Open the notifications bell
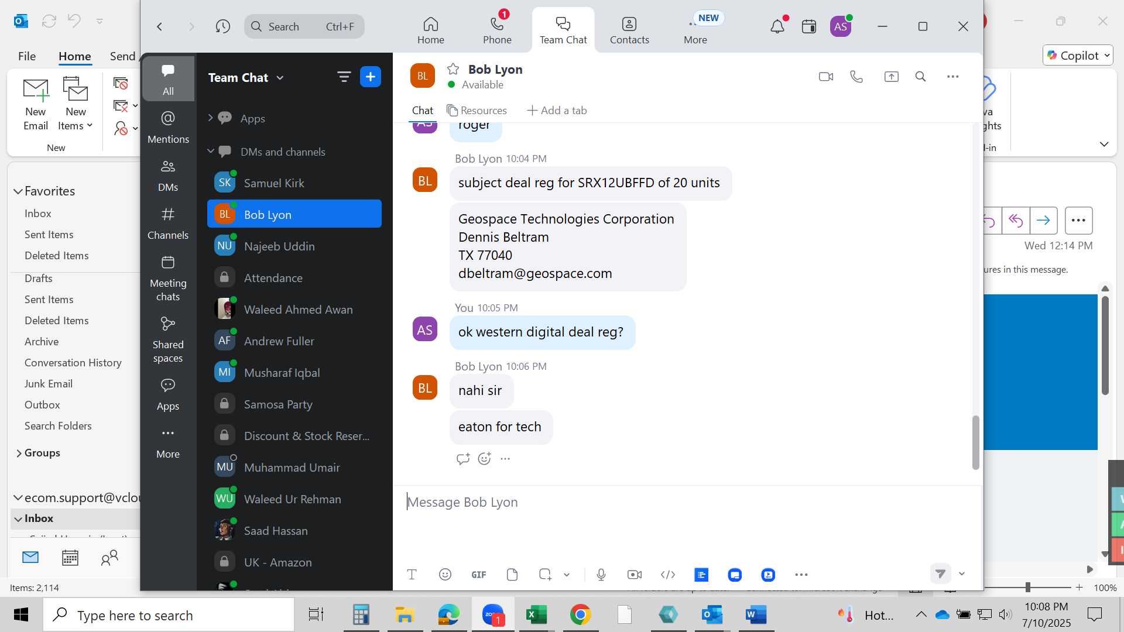Viewport: 1124px width, 632px height. pos(777,26)
